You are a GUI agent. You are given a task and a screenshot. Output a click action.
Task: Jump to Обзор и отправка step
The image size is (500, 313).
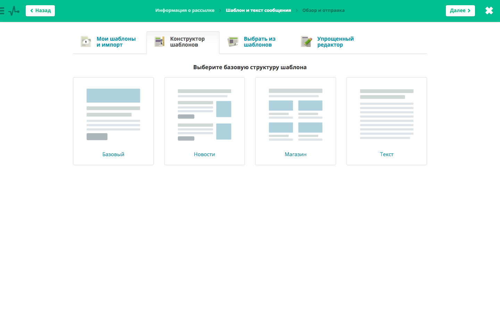coord(323,10)
